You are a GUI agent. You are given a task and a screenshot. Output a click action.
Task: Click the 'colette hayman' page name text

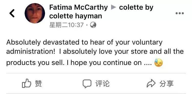tap(76, 16)
